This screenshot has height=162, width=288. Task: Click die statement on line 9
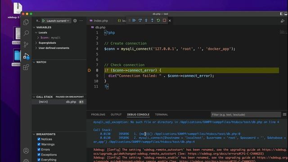click(111, 76)
